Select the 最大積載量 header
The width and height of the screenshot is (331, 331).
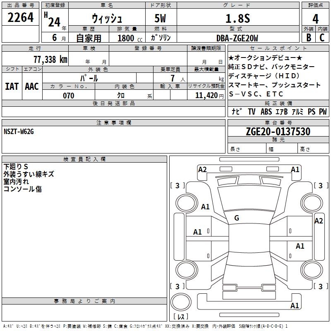pyautogui.click(x=206, y=69)
